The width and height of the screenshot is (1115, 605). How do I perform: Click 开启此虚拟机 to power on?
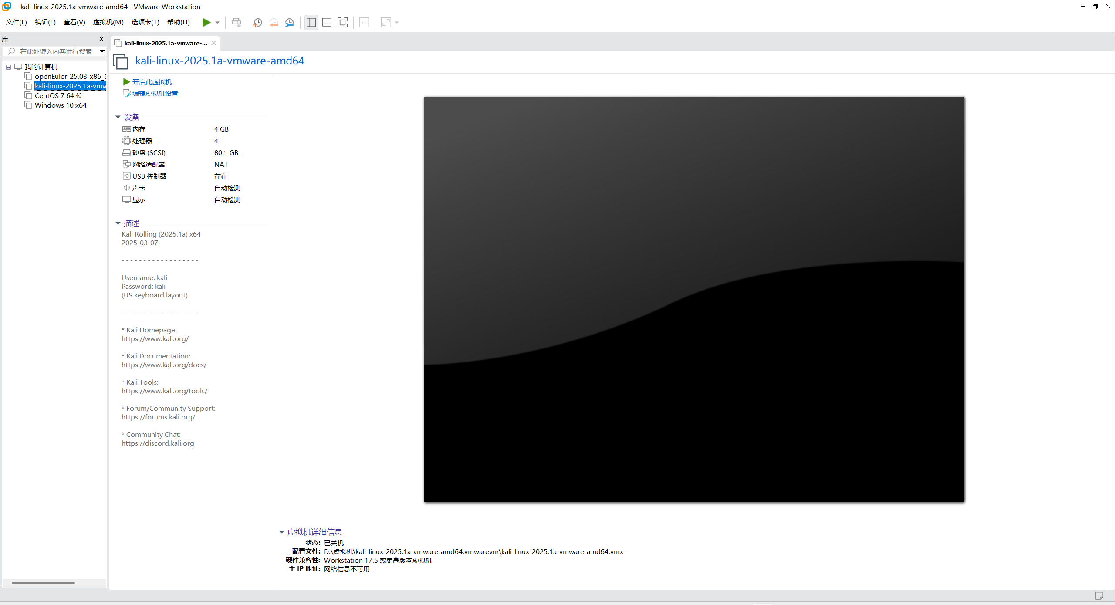click(152, 82)
